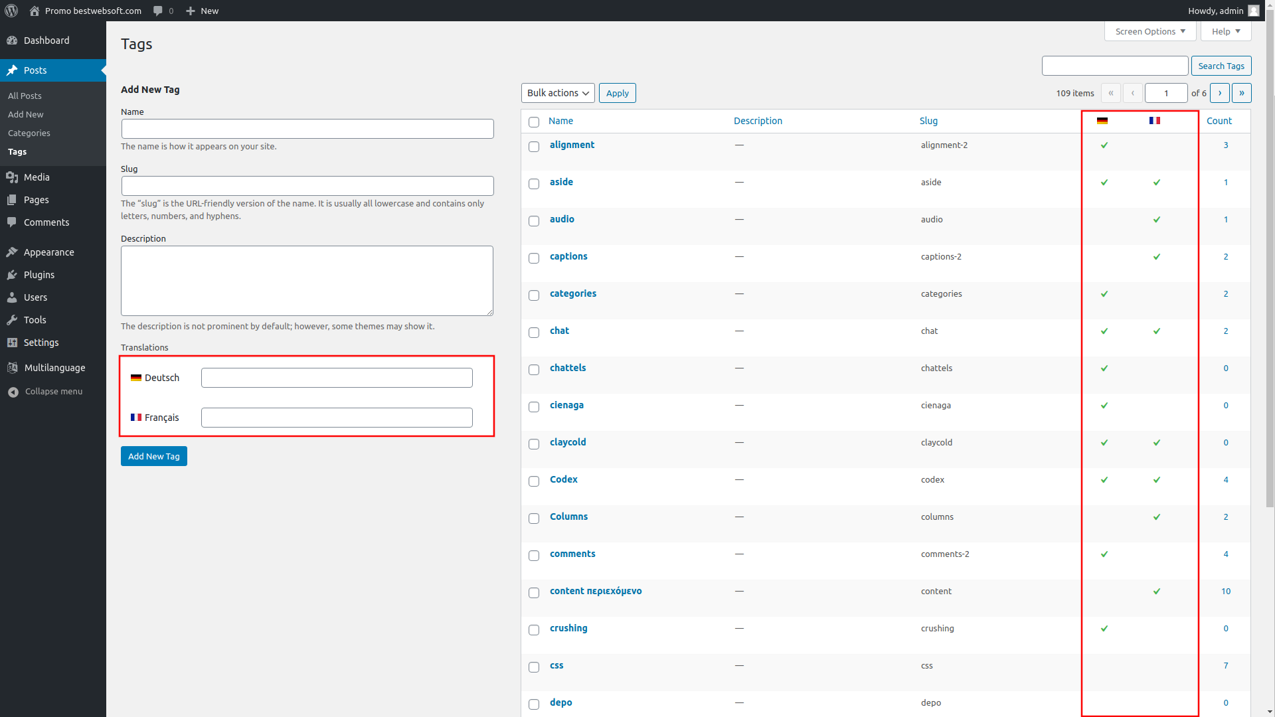Click the WordPress logo icon
Viewport: 1275px width, 717px height.
(x=11, y=11)
